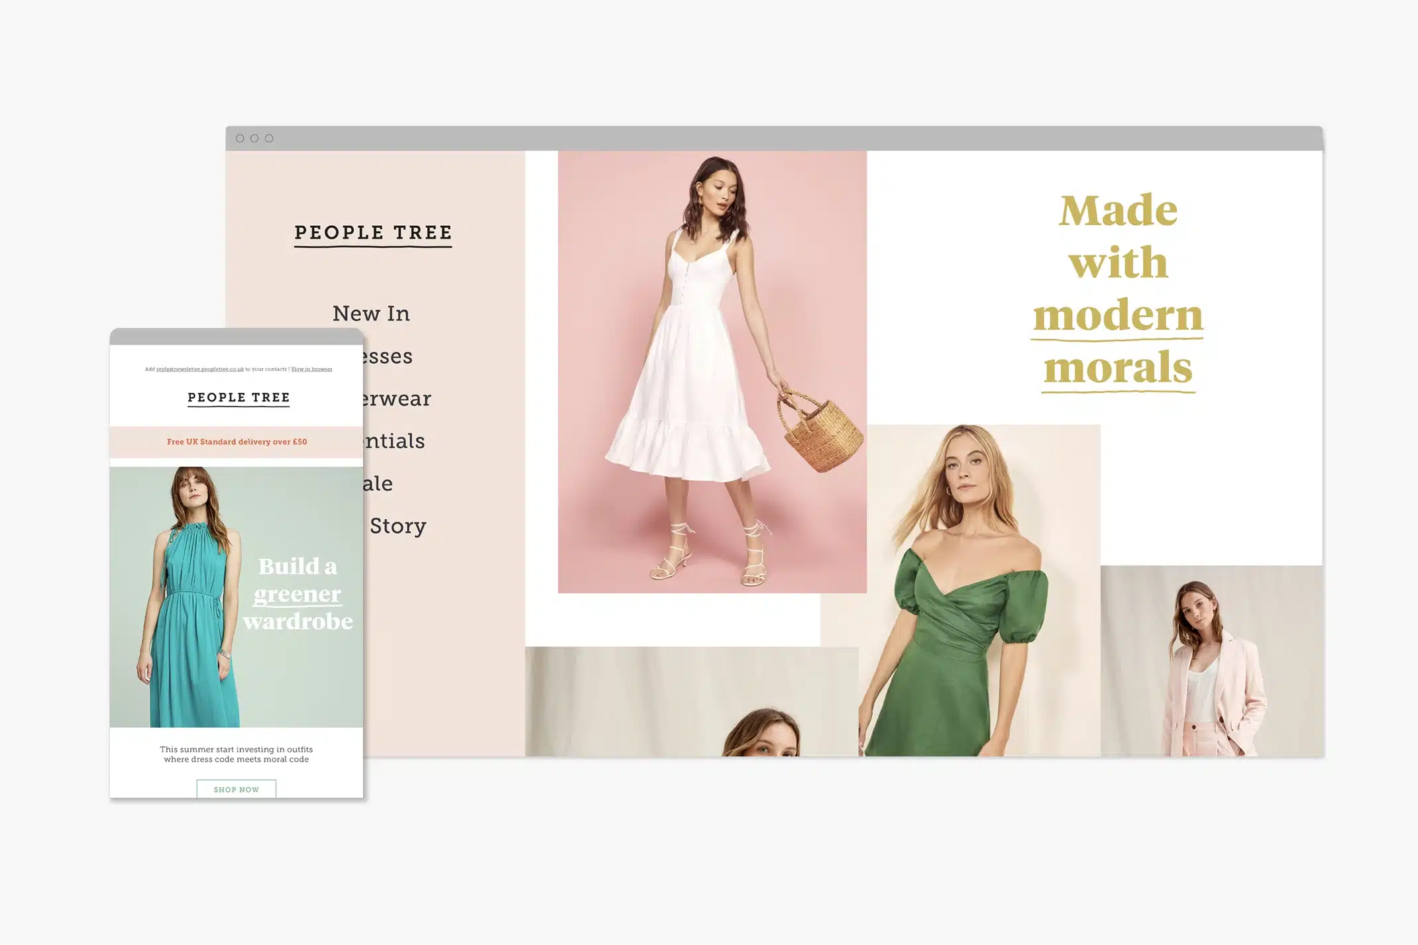1418x945 pixels.
Task: Click the People Tree logo in sidebar
Action: (373, 233)
